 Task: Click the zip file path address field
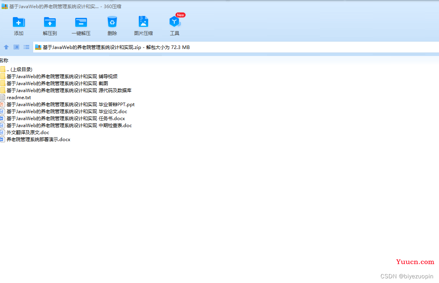pos(236,47)
